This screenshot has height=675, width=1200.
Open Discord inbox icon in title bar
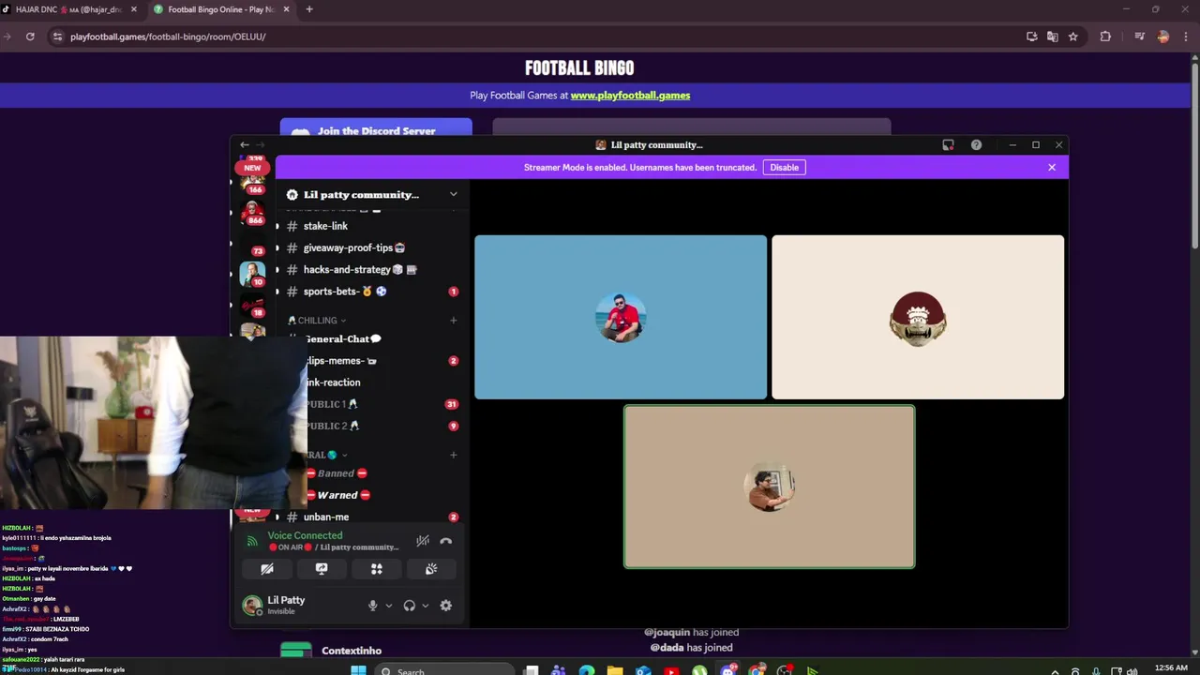pos(948,145)
